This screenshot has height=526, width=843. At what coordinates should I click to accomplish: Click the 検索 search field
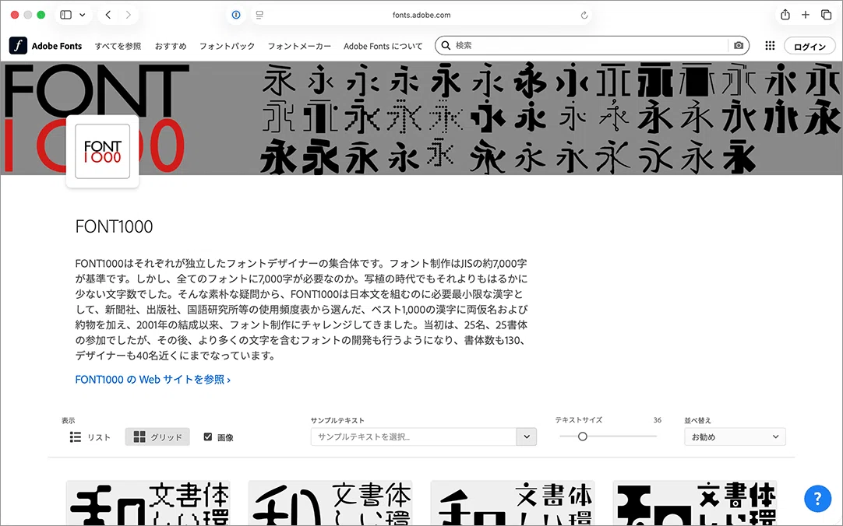click(591, 46)
